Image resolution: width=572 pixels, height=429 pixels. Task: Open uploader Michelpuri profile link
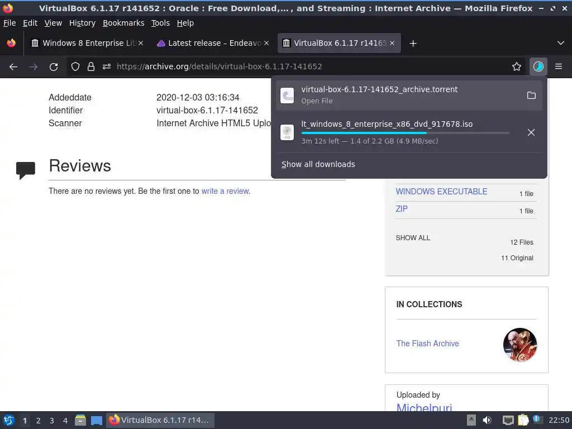[x=424, y=407]
